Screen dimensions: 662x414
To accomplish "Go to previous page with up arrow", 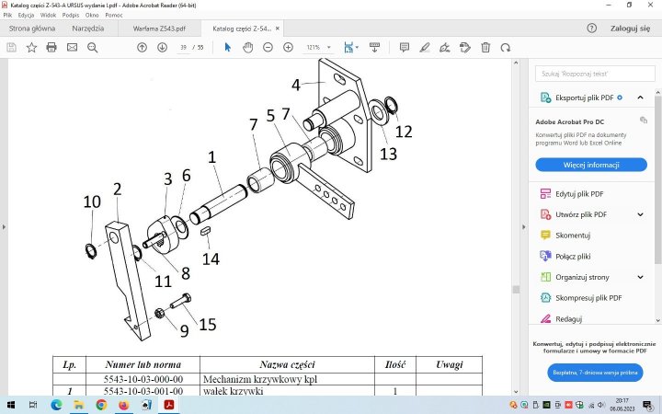I will coord(142,47).
